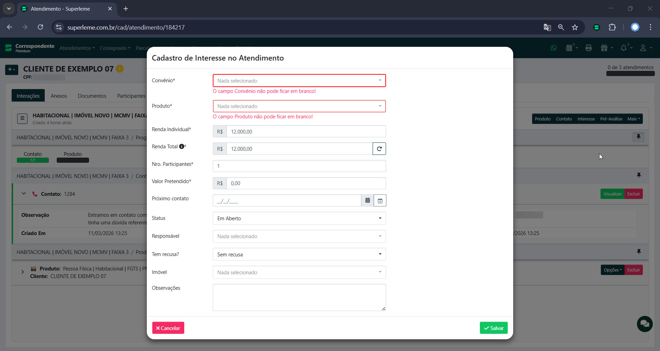Open the notifications bell icon
The height and width of the screenshot is (351, 660).
(624, 48)
